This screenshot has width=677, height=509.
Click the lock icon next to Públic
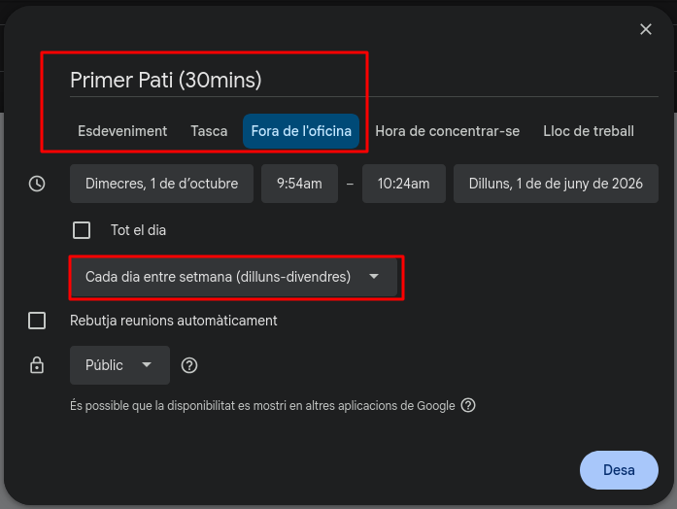37,365
